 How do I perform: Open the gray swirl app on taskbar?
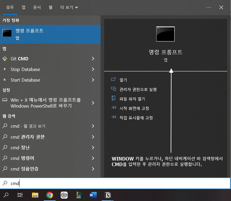point(64,195)
